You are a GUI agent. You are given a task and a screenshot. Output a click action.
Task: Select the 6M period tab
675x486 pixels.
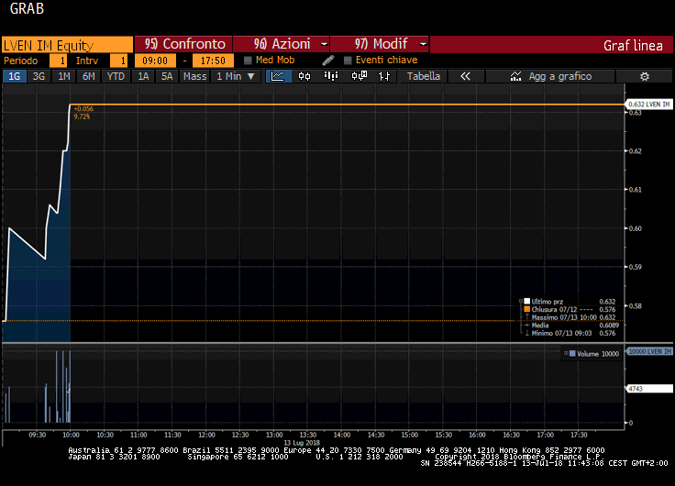tap(88, 76)
